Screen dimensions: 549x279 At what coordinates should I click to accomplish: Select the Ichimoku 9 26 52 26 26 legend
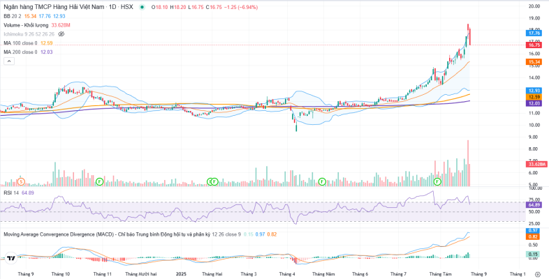click(29, 34)
